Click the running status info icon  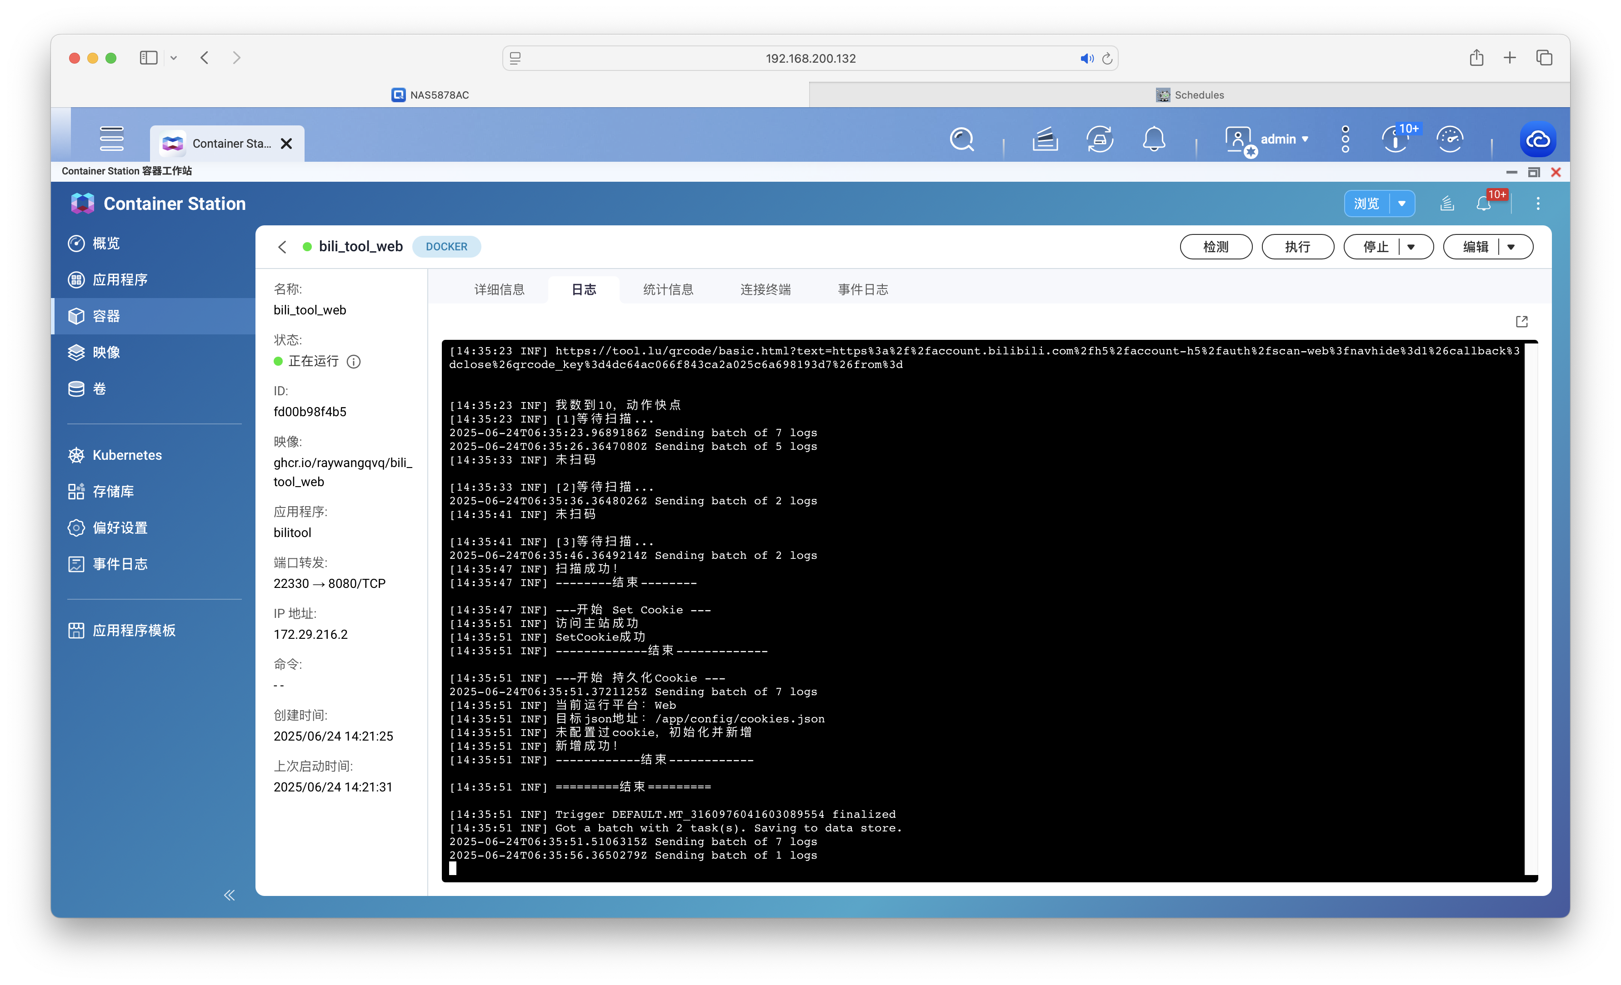[x=353, y=362]
